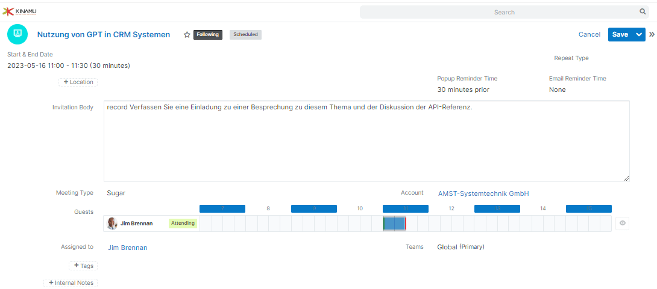The image size is (657, 289).
Task: Click the search magnifier icon
Action: click(x=643, y=11)
